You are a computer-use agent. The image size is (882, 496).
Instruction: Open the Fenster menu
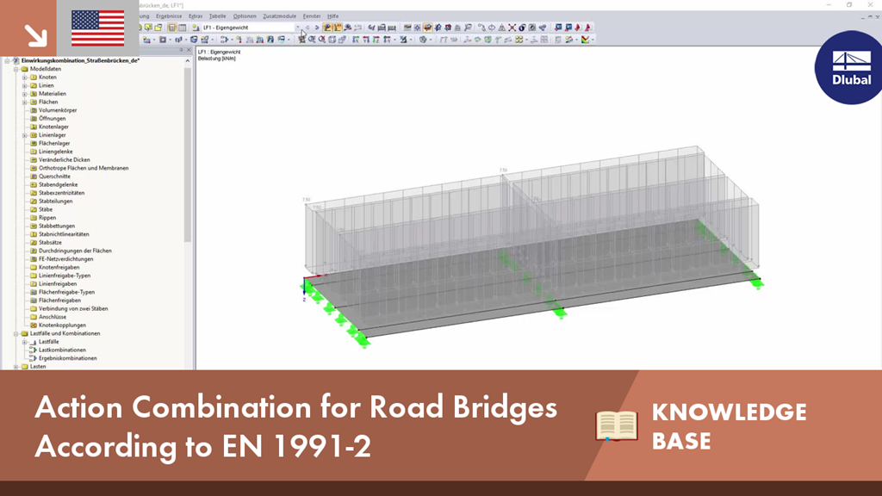312,16
